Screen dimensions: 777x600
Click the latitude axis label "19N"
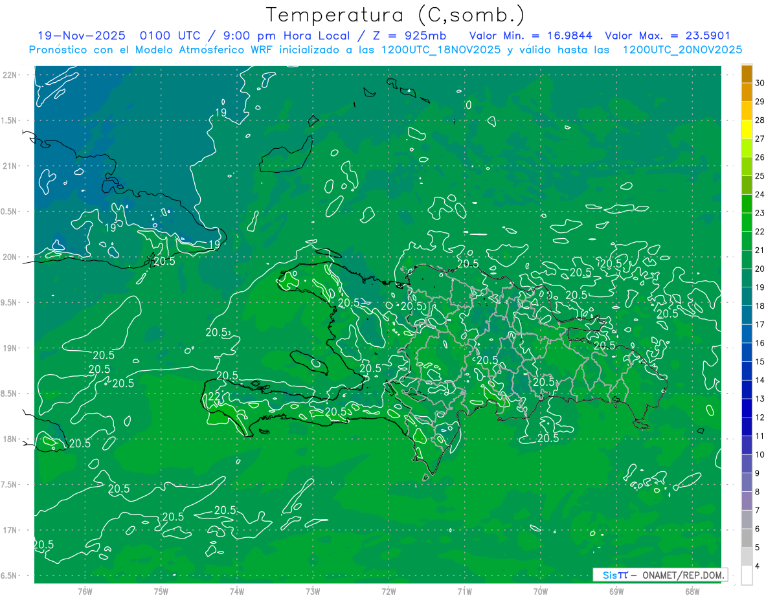pos(10,348)
